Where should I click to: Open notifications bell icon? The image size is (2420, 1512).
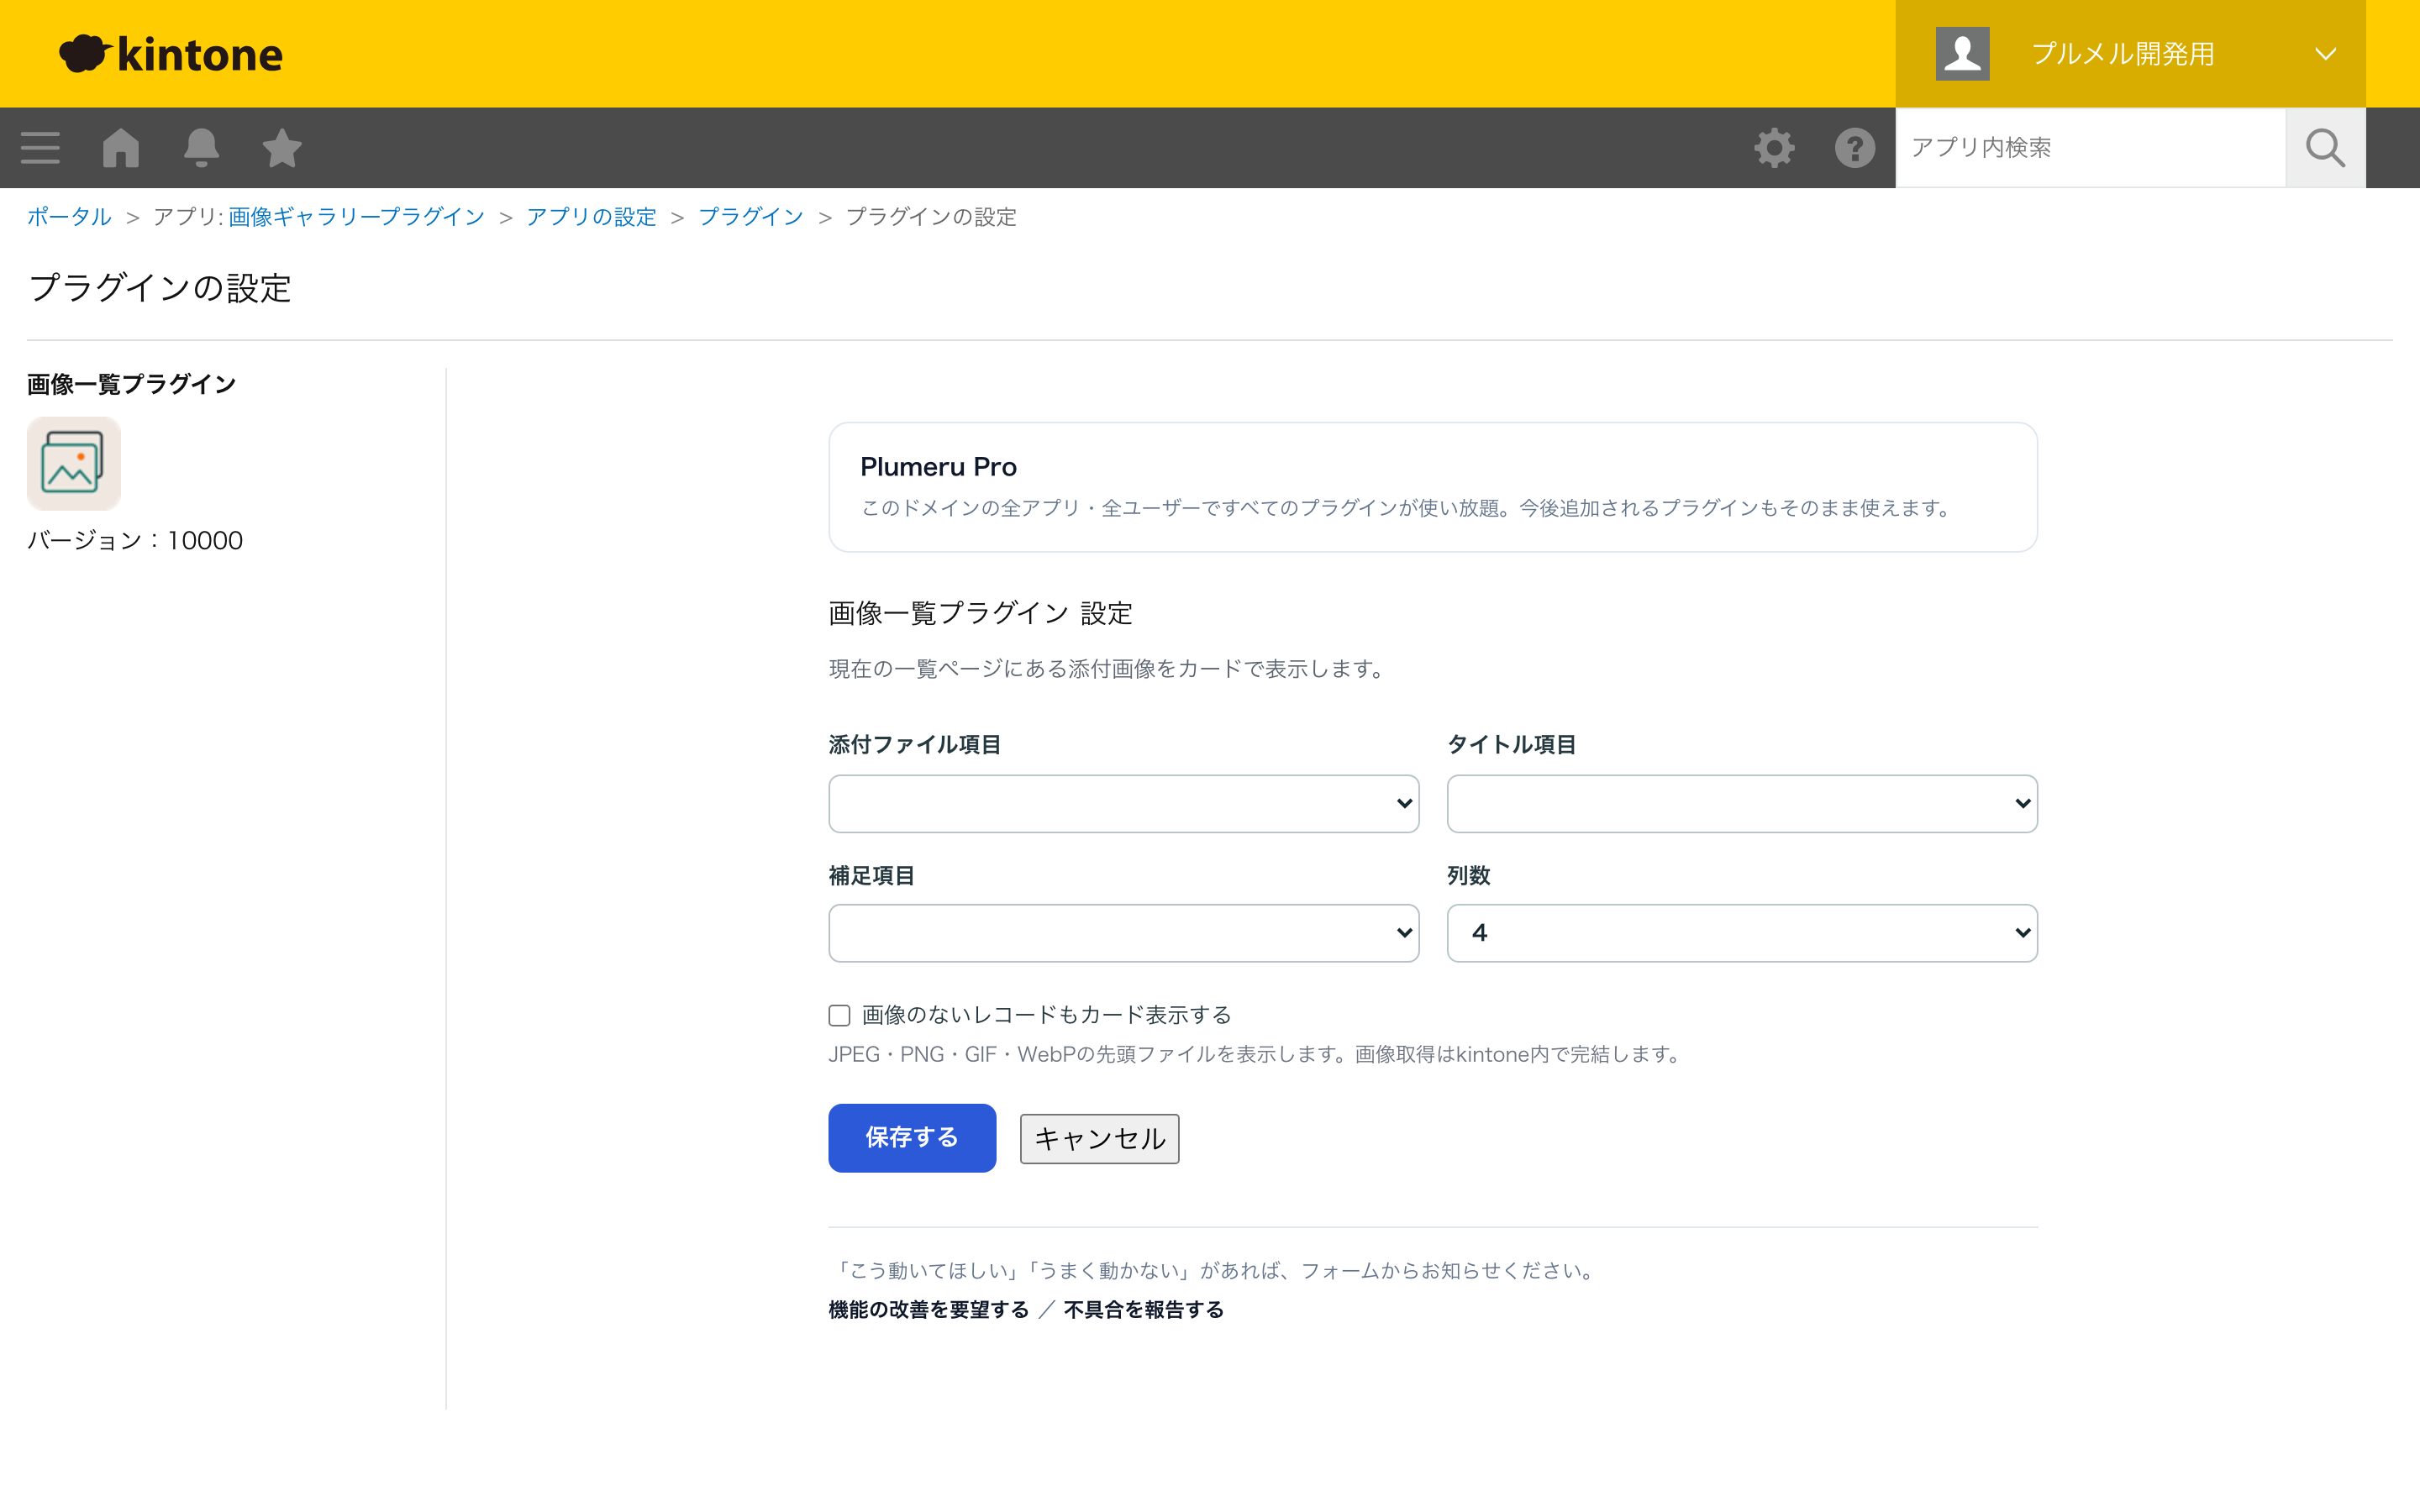point(201,148)
